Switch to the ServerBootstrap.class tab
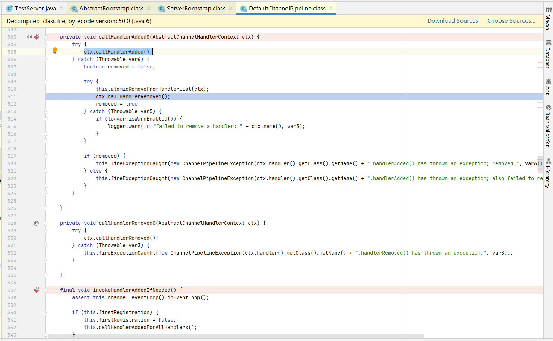The image size is (553, 341). click(196, 8)
